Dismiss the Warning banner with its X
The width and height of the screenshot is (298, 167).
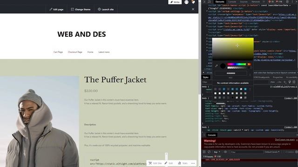click(x=297, y=140)
